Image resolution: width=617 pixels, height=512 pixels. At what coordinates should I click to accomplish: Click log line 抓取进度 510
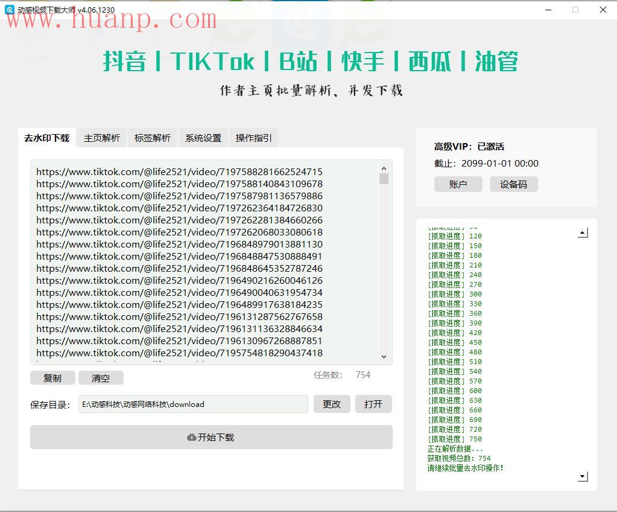[x=455, y=362]
